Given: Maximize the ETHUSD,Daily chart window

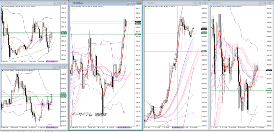Looking at the screenshot, I should point(134,3).
